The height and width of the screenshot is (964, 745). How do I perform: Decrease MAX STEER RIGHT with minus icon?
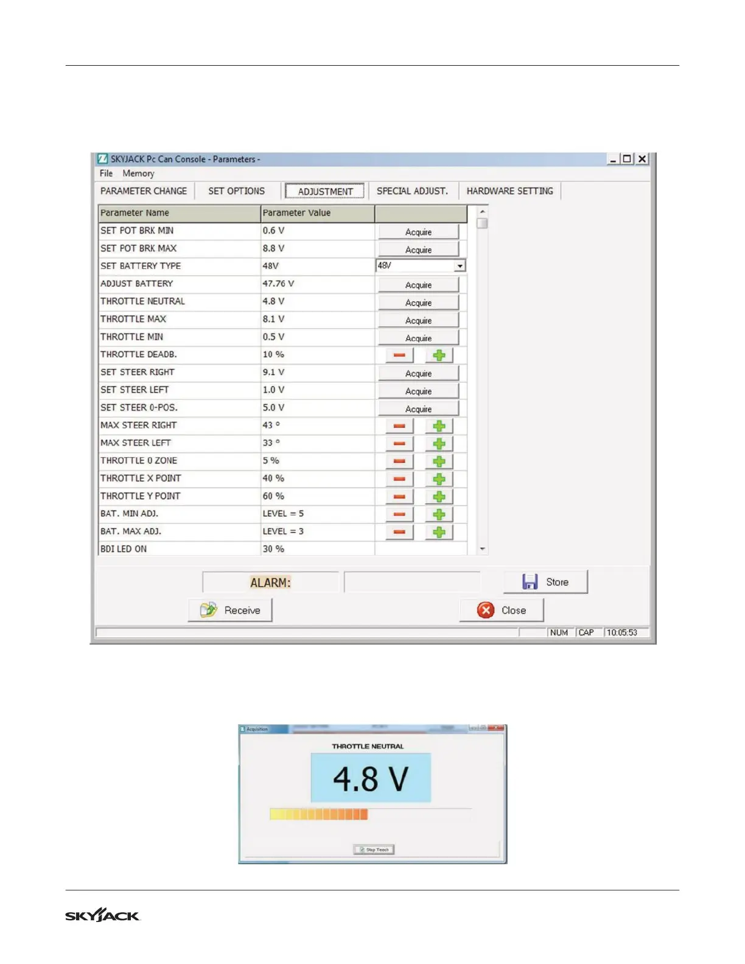(399, 426)
